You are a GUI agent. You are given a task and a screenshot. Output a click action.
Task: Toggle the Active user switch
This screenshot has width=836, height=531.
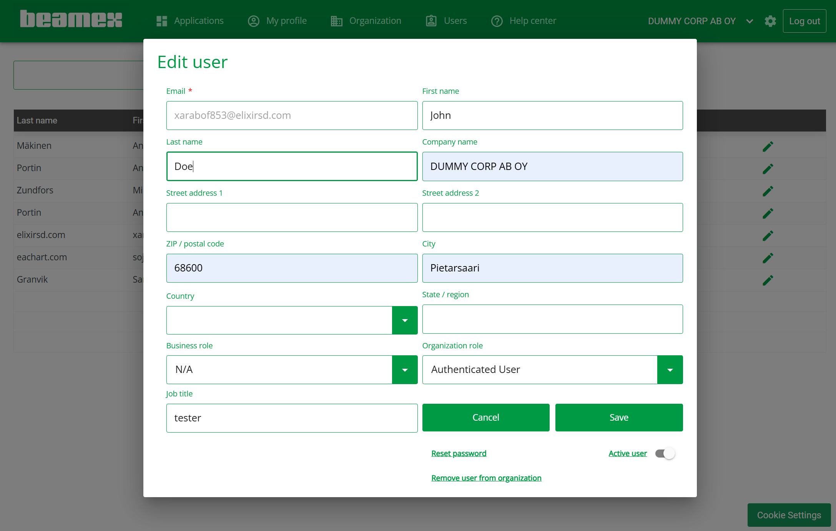click(x=665, y=453)
